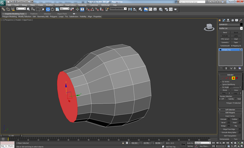The height and width of the screenshot is (148, 244).
Task: Open Select by Name dialog icon
Action: (33, 9)
